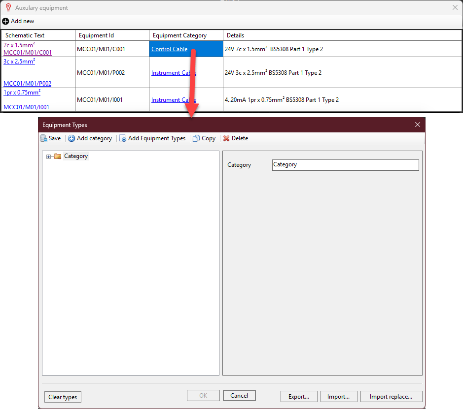
Task: Close the Equipment Types dialog
Action: [418, 125]
